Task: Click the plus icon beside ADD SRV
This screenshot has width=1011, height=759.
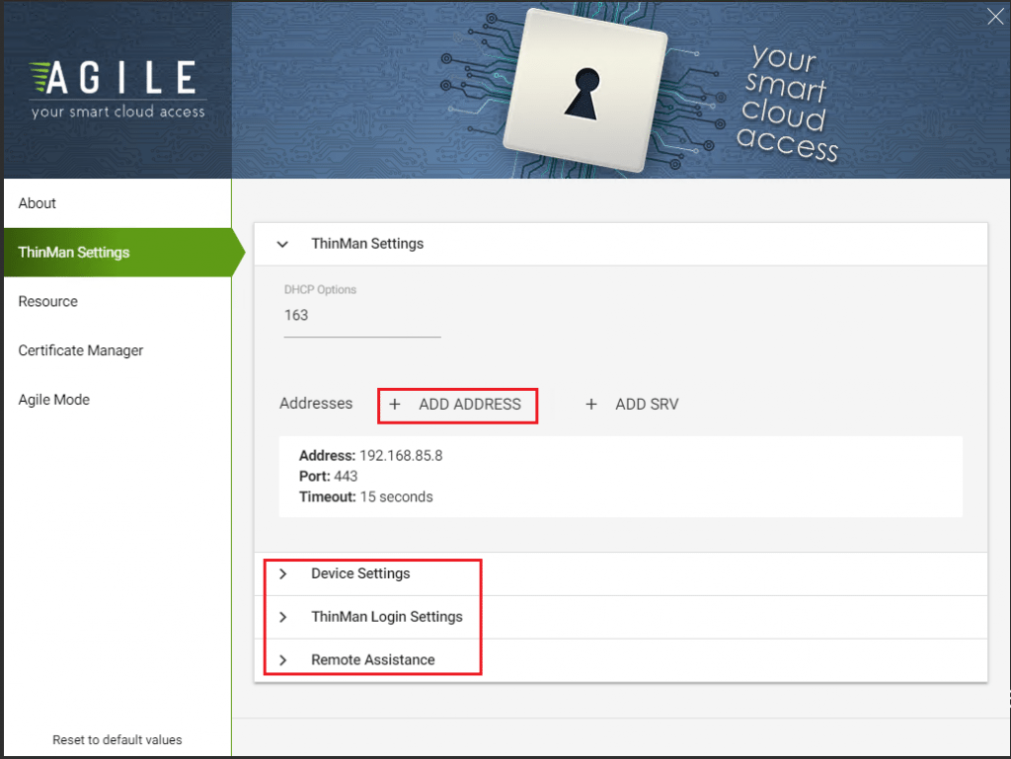Action: coord(591,405)
